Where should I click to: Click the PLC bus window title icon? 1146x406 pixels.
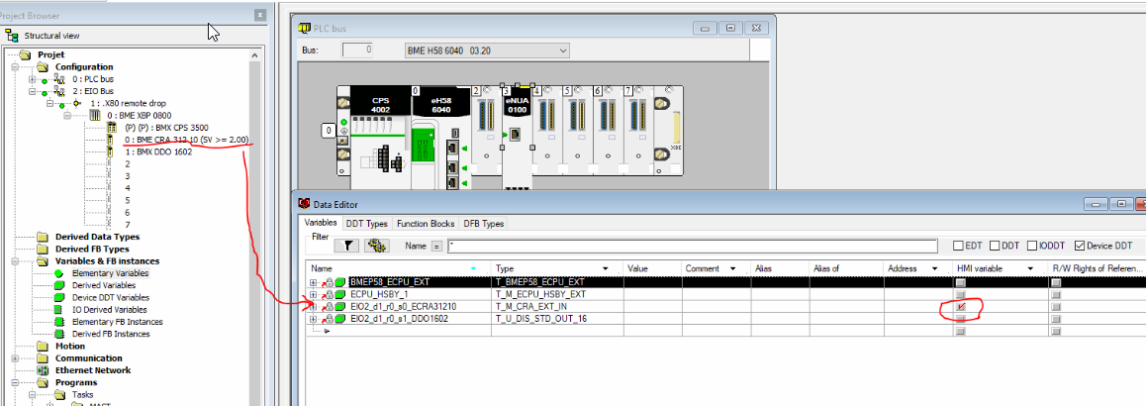tap(305, 29)
